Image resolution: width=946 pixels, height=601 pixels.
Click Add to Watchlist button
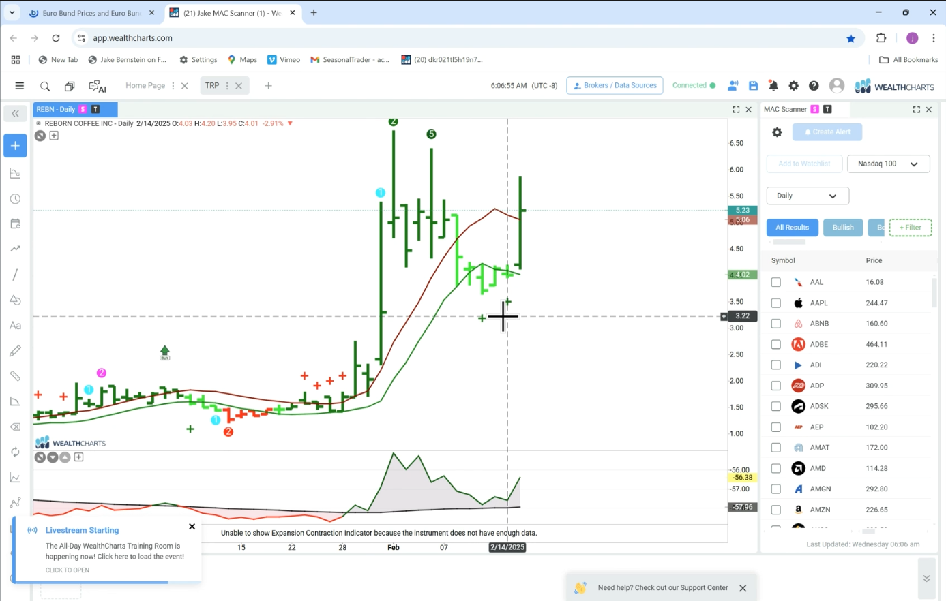coord(804,164)
